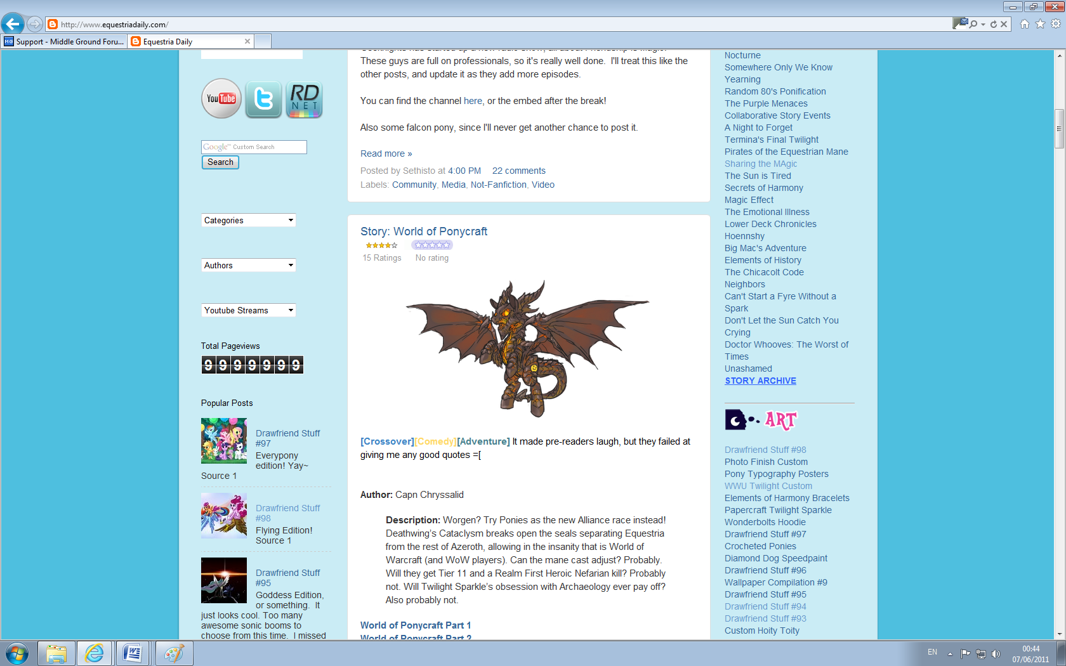This screenshot has width=1066, height=666.
Task: Click the Show Desktop strip on the taskbar
Action: click(1062, 653)
